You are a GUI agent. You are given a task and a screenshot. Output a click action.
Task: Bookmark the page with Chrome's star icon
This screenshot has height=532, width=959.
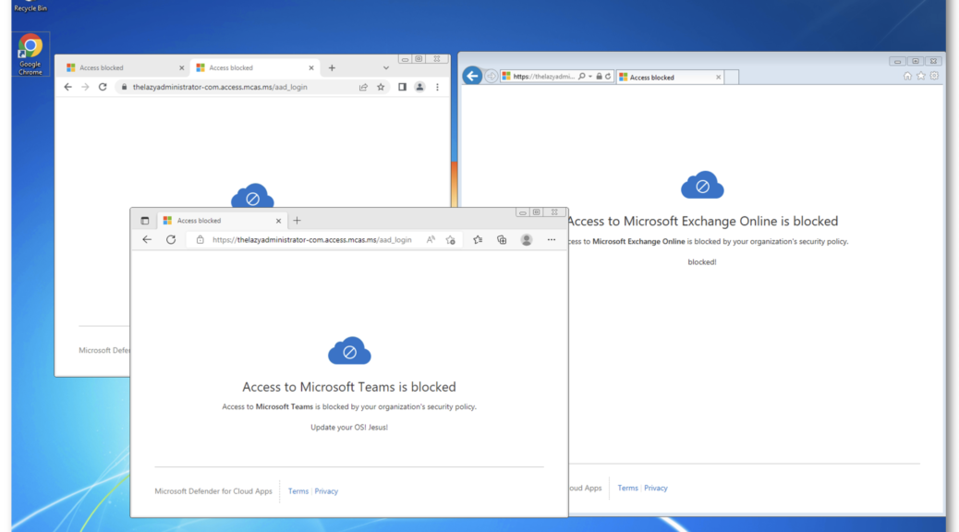click(x=381, y=87)
